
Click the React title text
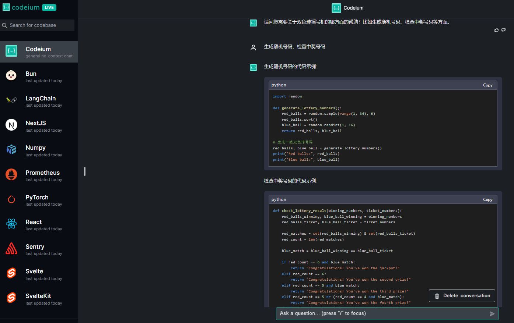click(x=34, y=222)
